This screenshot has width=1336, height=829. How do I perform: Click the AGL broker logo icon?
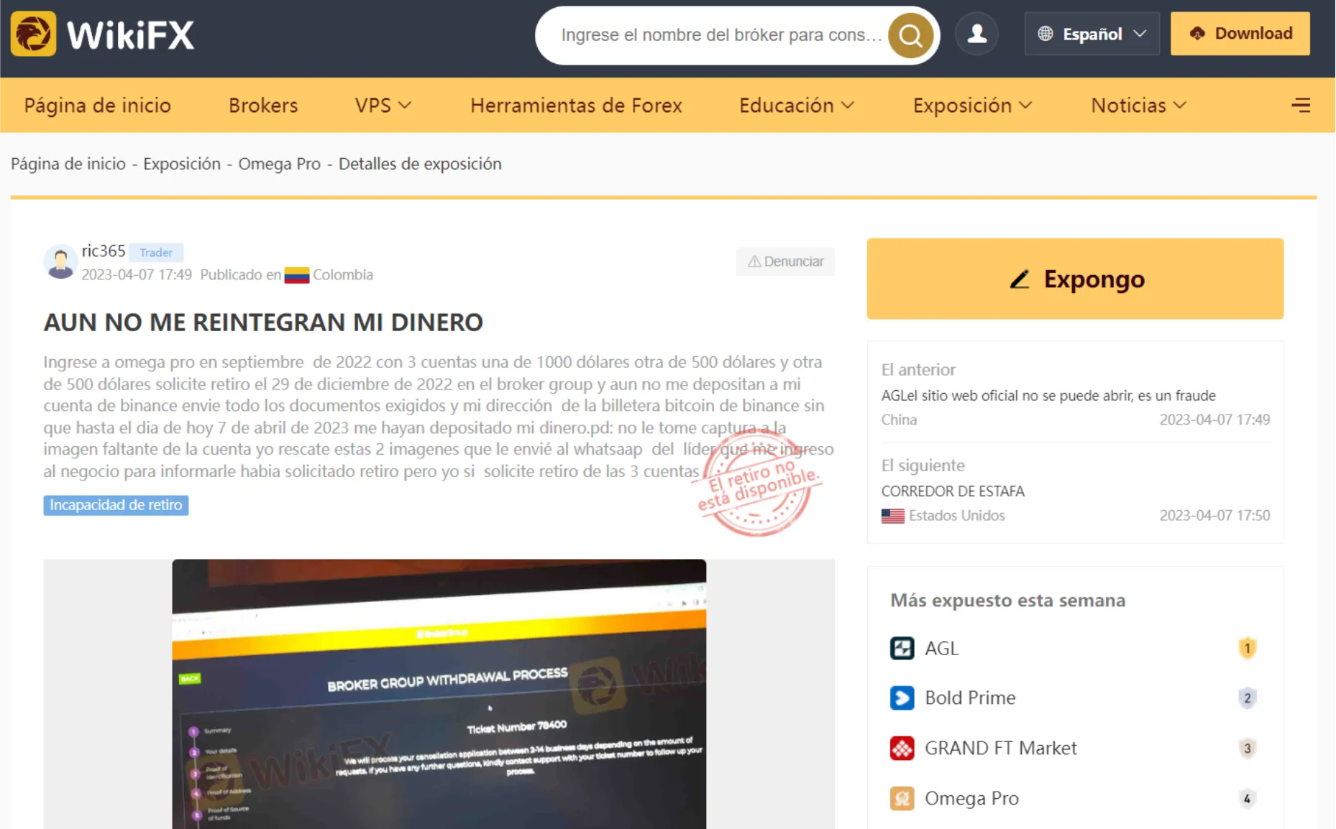902,648
